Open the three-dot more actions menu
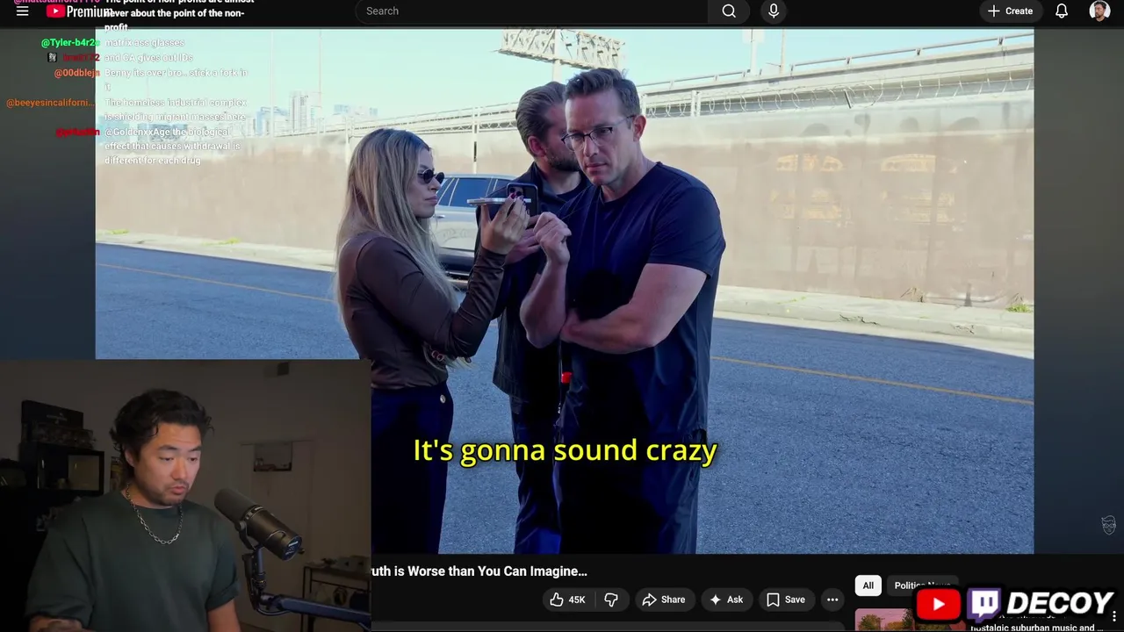Image resolution: width=1124 pixels, height=632 pixels. pyautogui.click(x=832, y=600)
